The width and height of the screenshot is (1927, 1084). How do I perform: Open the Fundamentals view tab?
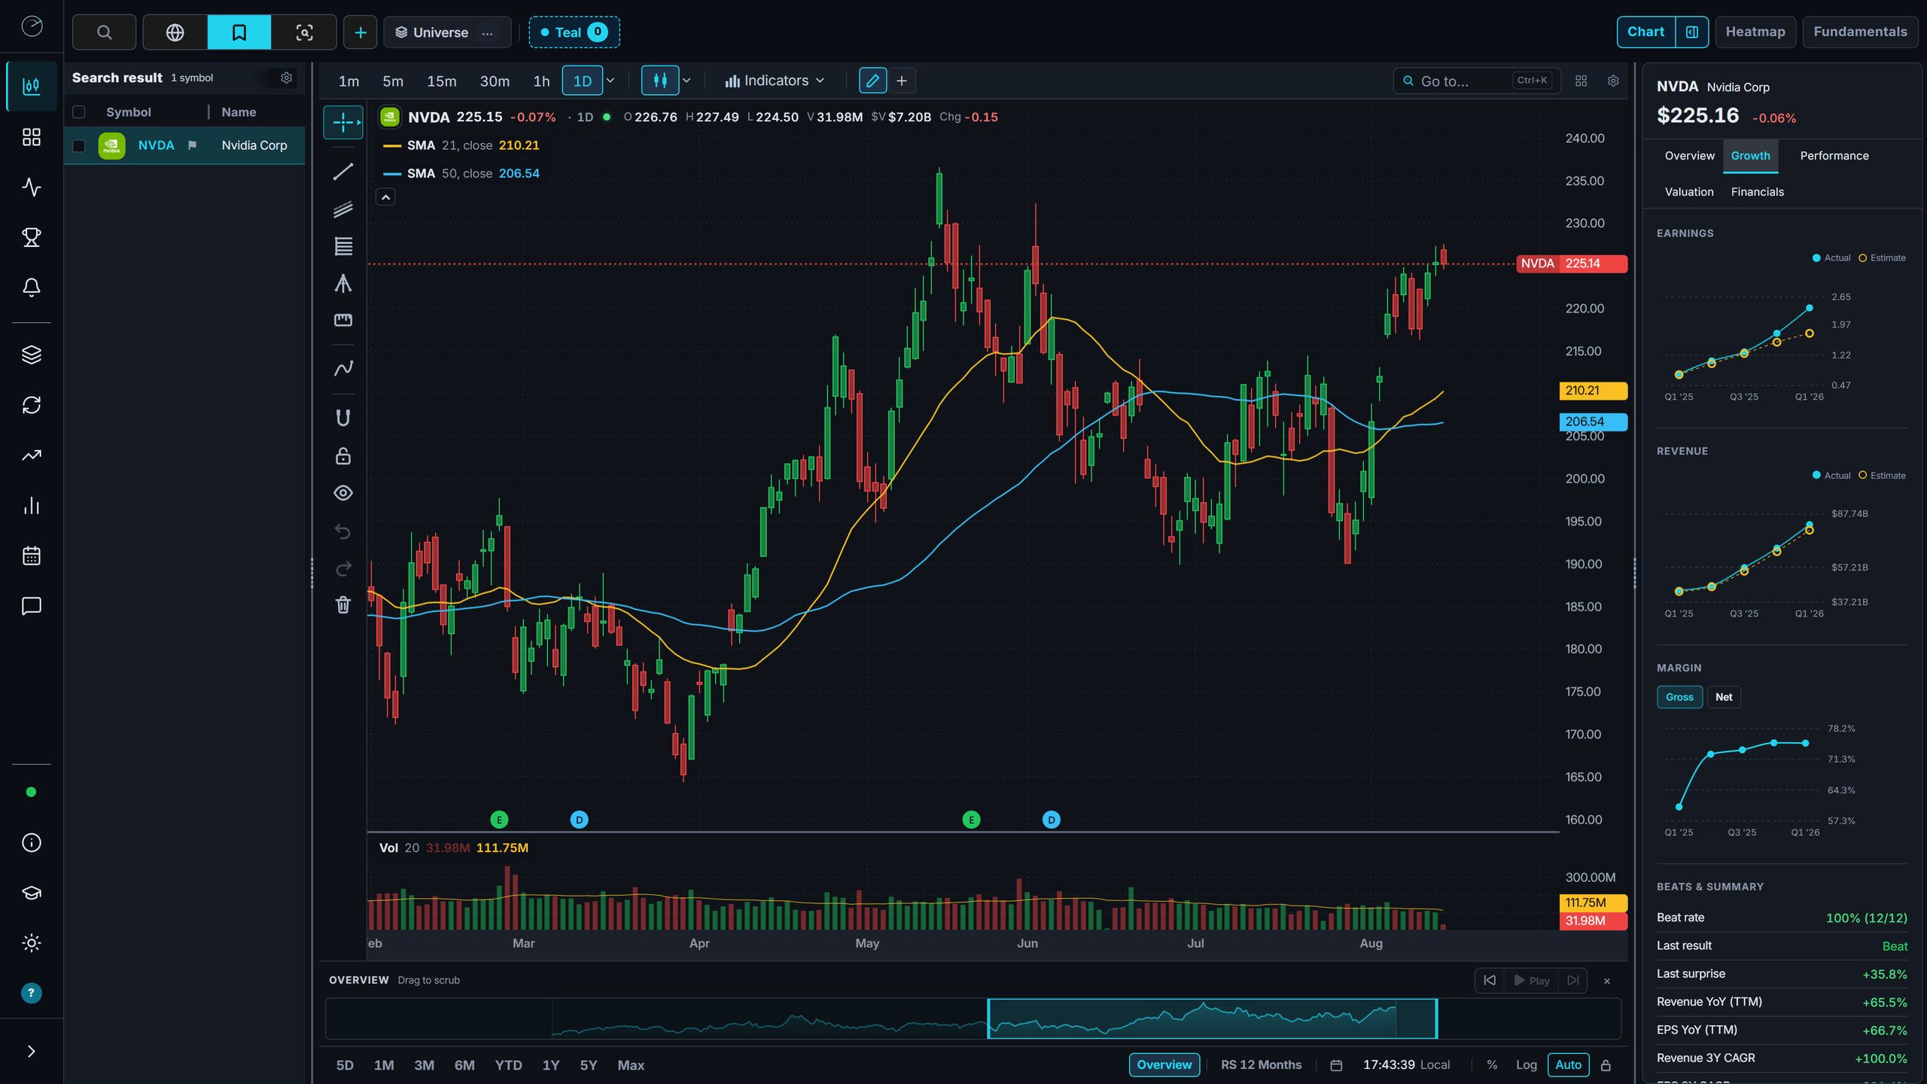tap(1860, 32)
